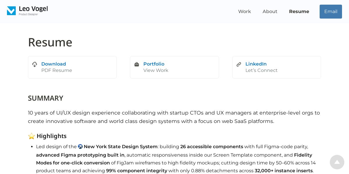349x174 pixels.
Task: Click the PDF Resume subtitle text
Action: click(56, 70)
